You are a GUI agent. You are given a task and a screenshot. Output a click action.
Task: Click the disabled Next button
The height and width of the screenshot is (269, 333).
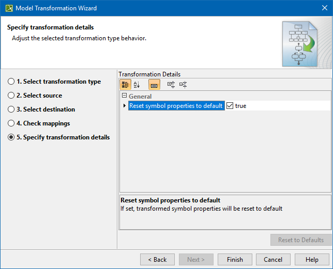tap(196, 260)
